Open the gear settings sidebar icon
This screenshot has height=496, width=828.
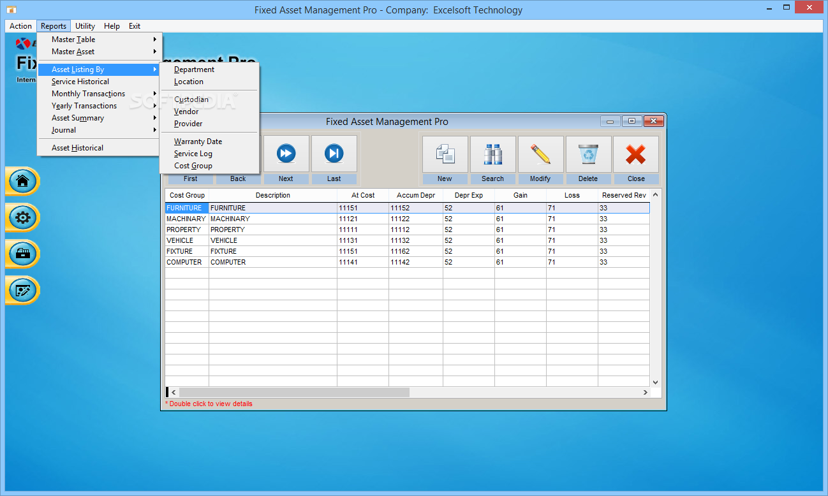click(22, 218)
